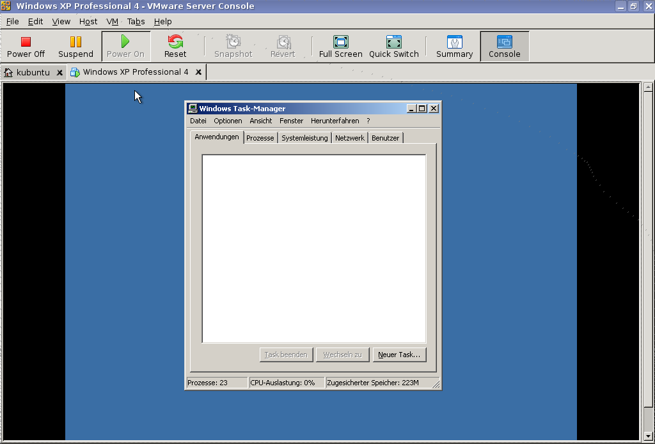This screenshot has width=655, height=444.
Task: Click the Quick Switch icon
Action: tap(394, 42)
